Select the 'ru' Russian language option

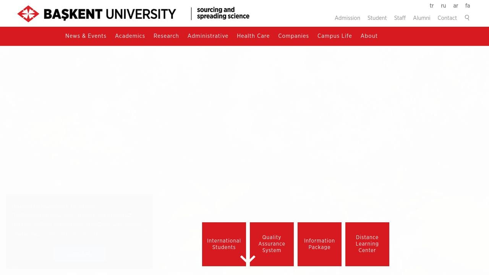pyautogui.click(x=443, y=6)
